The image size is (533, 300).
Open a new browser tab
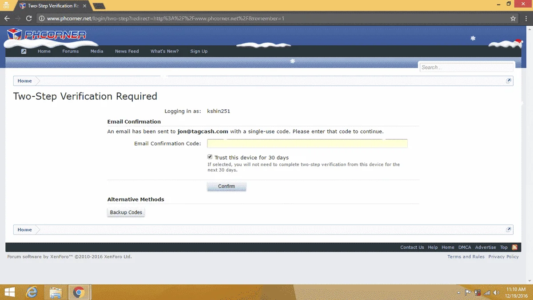99,6
